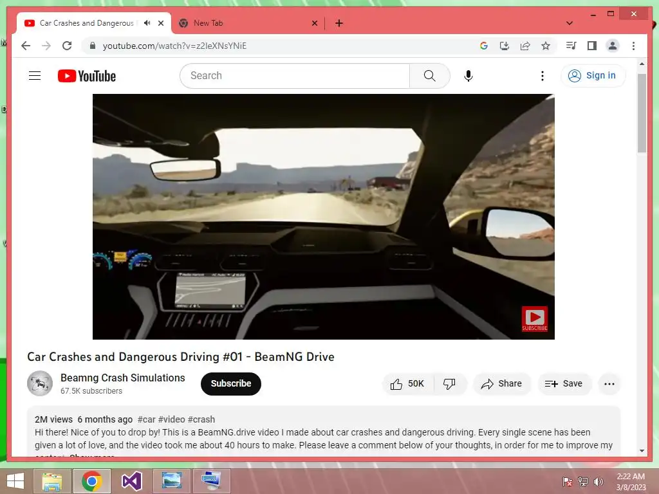
Task: Click the search magnifier button
Action: tap(429, 76)
